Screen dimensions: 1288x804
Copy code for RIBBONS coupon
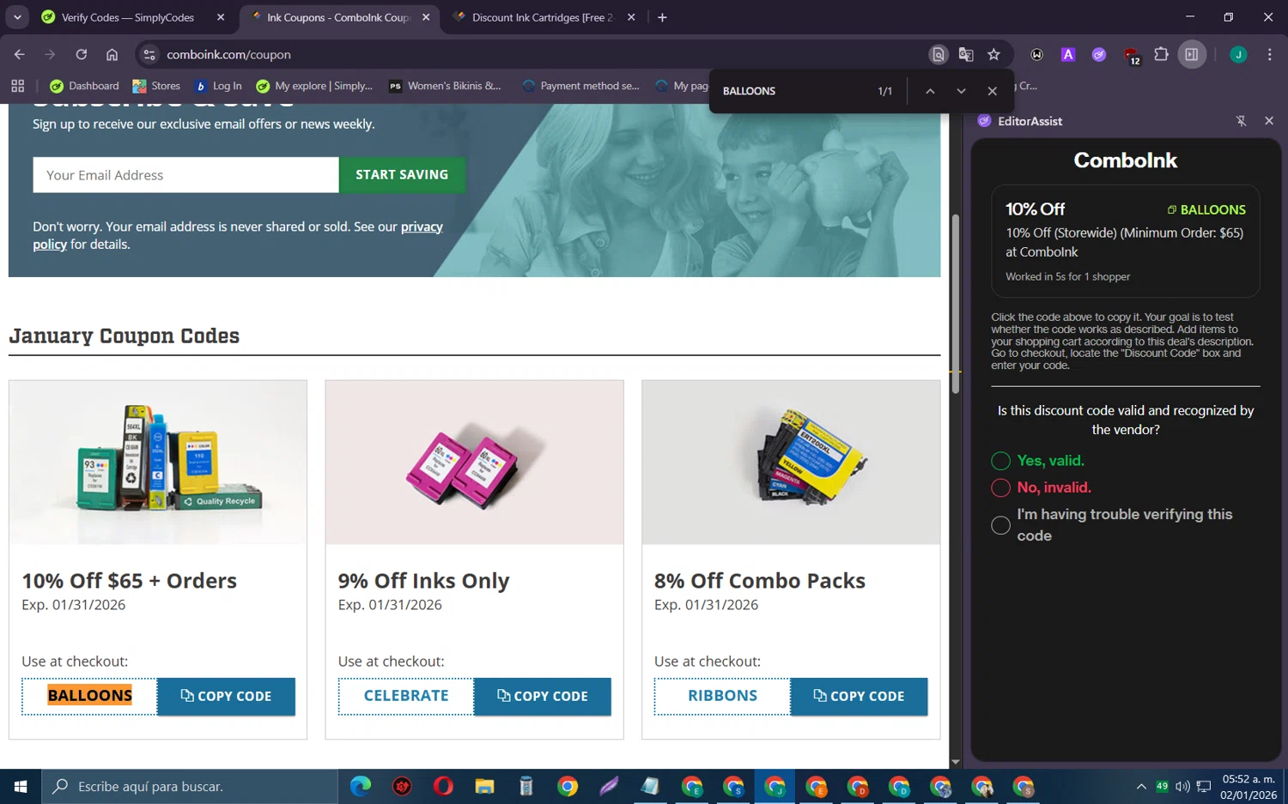click(859, 696)
